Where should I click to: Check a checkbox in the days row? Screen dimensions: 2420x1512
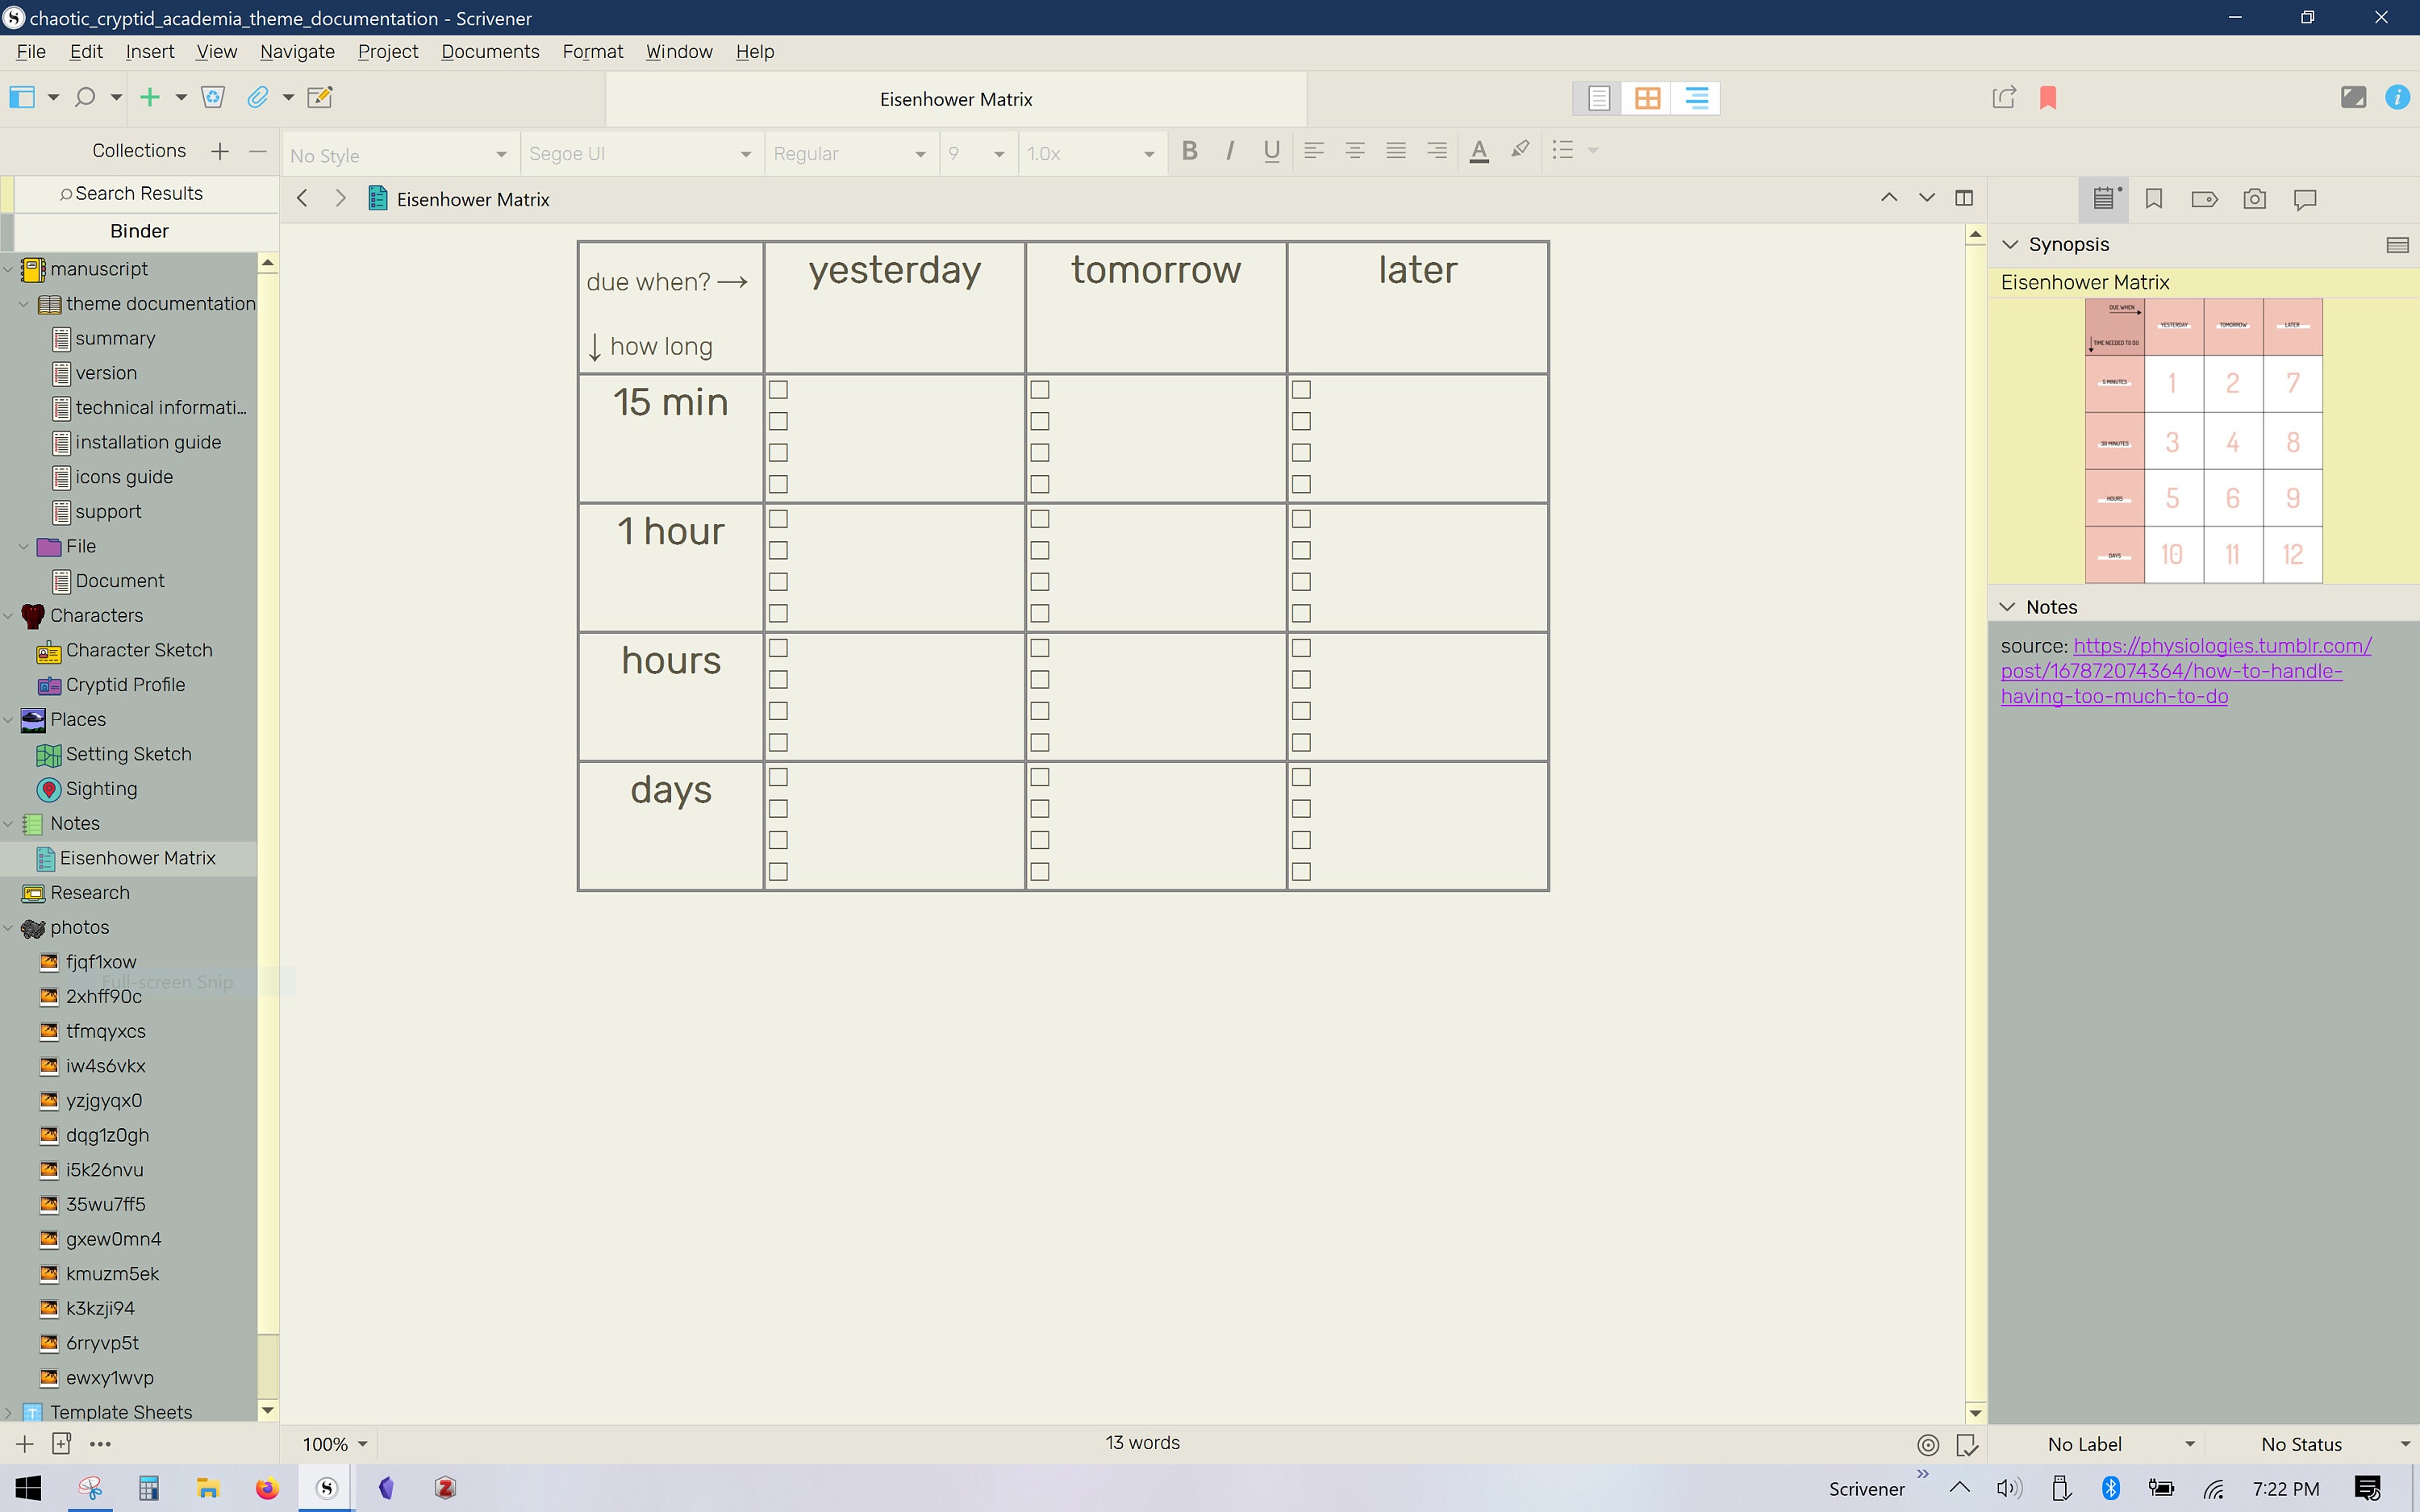coord(779,776)
